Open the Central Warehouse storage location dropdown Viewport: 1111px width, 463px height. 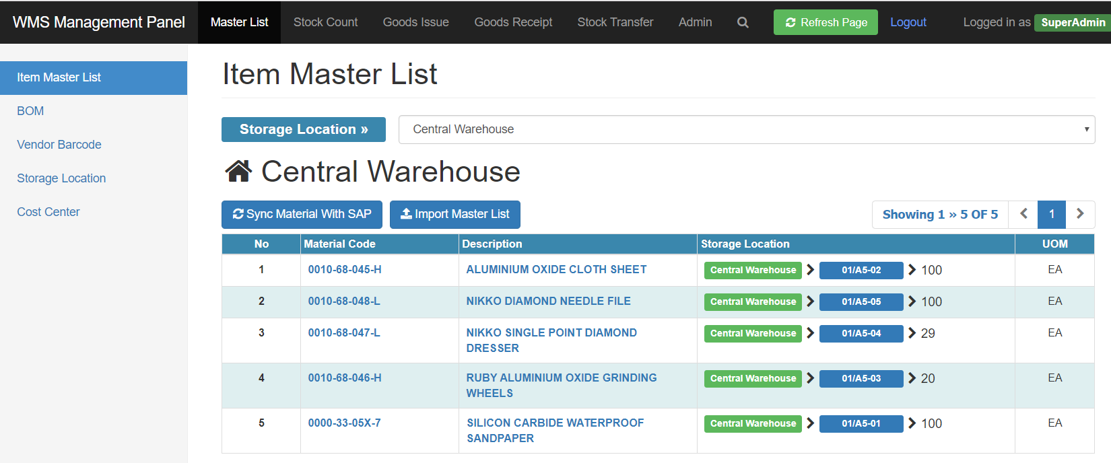pyautogui.click(x=747, y=129)
